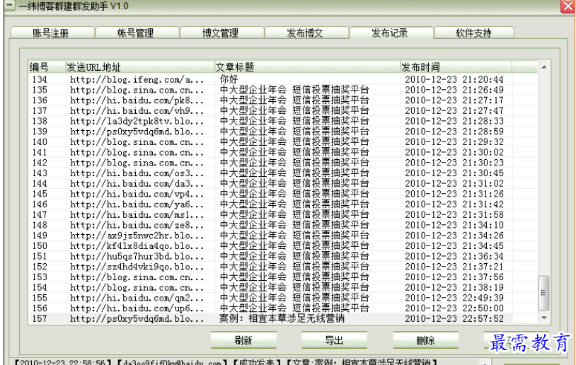
Task: Select the 发布记录 tab
Action: [x=390, y=33]
